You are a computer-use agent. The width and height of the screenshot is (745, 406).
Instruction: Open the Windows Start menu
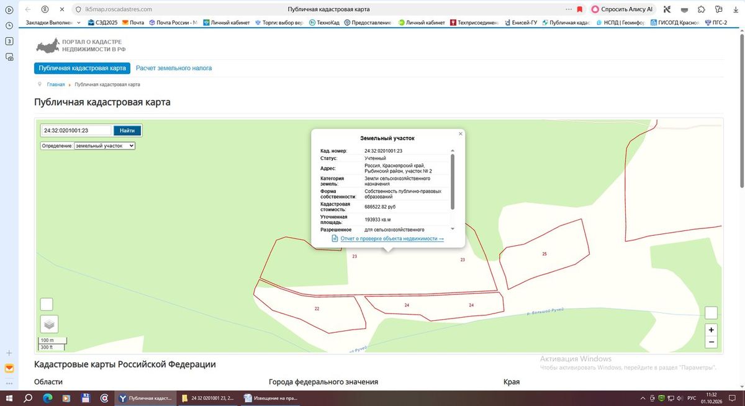click(x=9, y=398)
